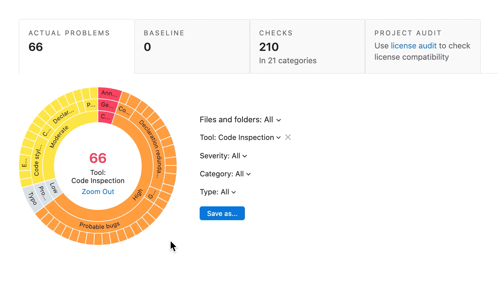Select the Probable bugs chart segment

pos(99,226)
